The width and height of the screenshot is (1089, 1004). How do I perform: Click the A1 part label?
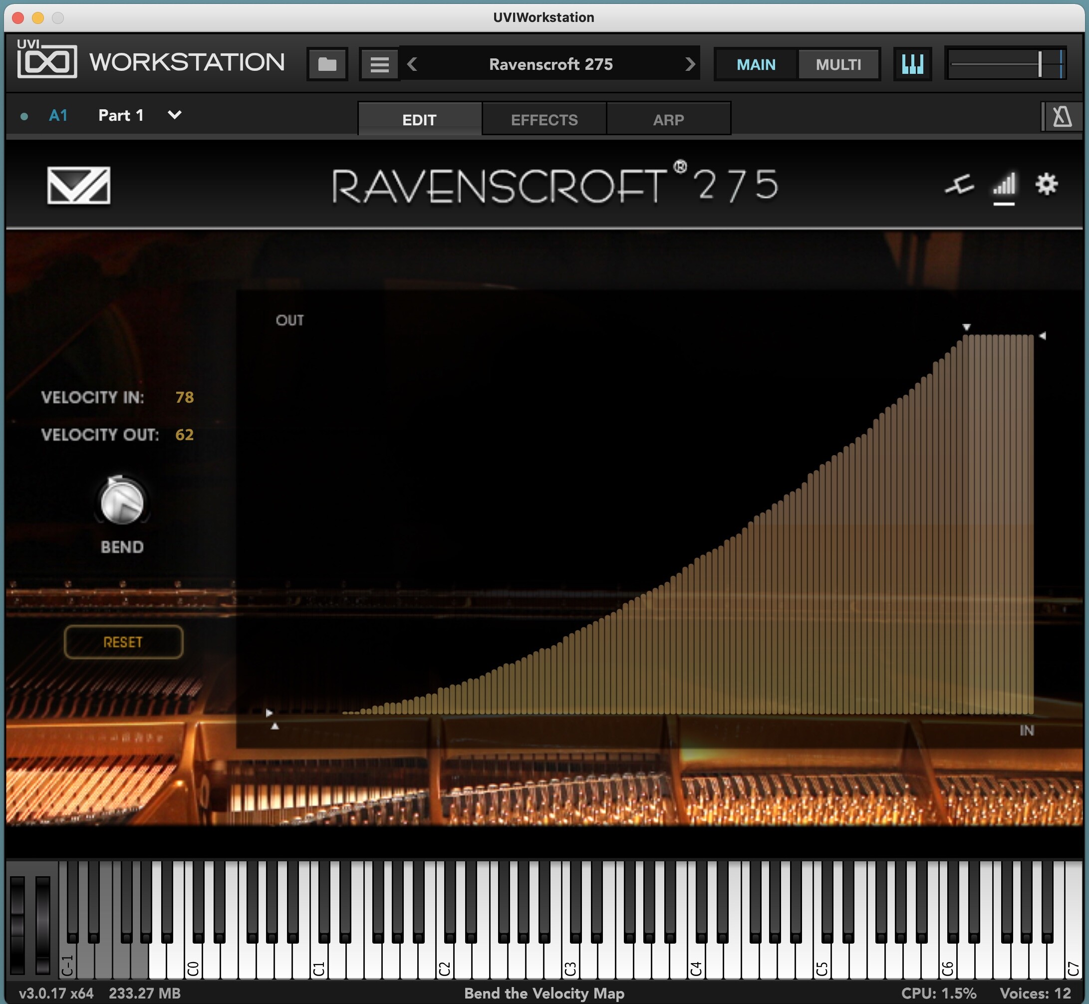click(x=58, y=115)
